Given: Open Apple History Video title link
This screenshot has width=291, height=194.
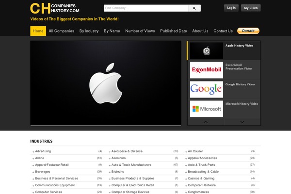Looking at the screenshot, I should 239,46.
